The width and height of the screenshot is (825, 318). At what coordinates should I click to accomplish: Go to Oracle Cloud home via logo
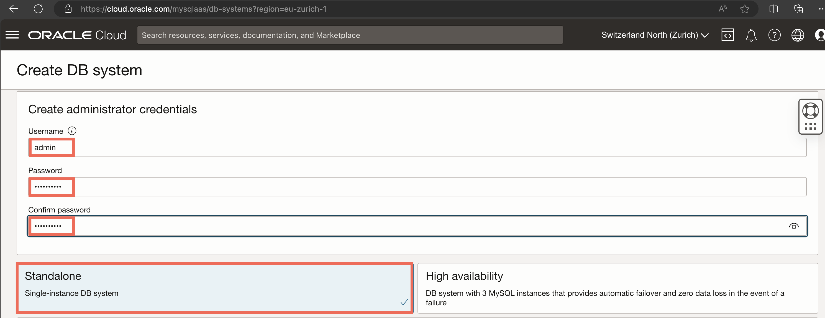[x=77, y=35]
